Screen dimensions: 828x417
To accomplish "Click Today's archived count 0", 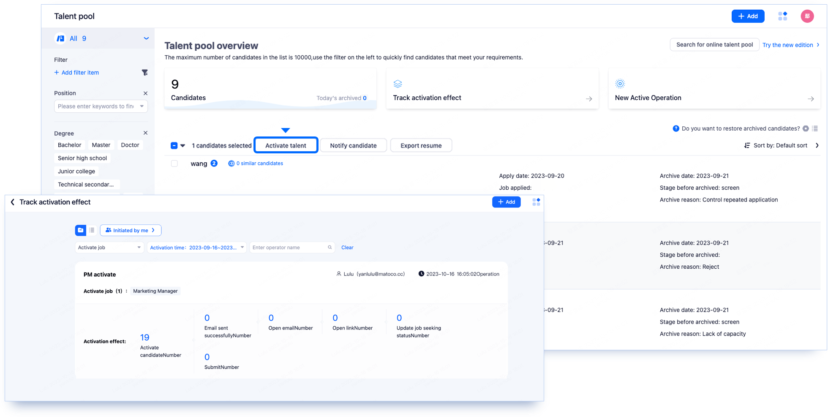I will (365, 98).
